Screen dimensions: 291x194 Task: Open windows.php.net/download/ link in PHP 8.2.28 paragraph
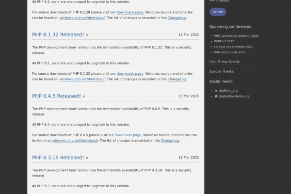click(82, 18)
